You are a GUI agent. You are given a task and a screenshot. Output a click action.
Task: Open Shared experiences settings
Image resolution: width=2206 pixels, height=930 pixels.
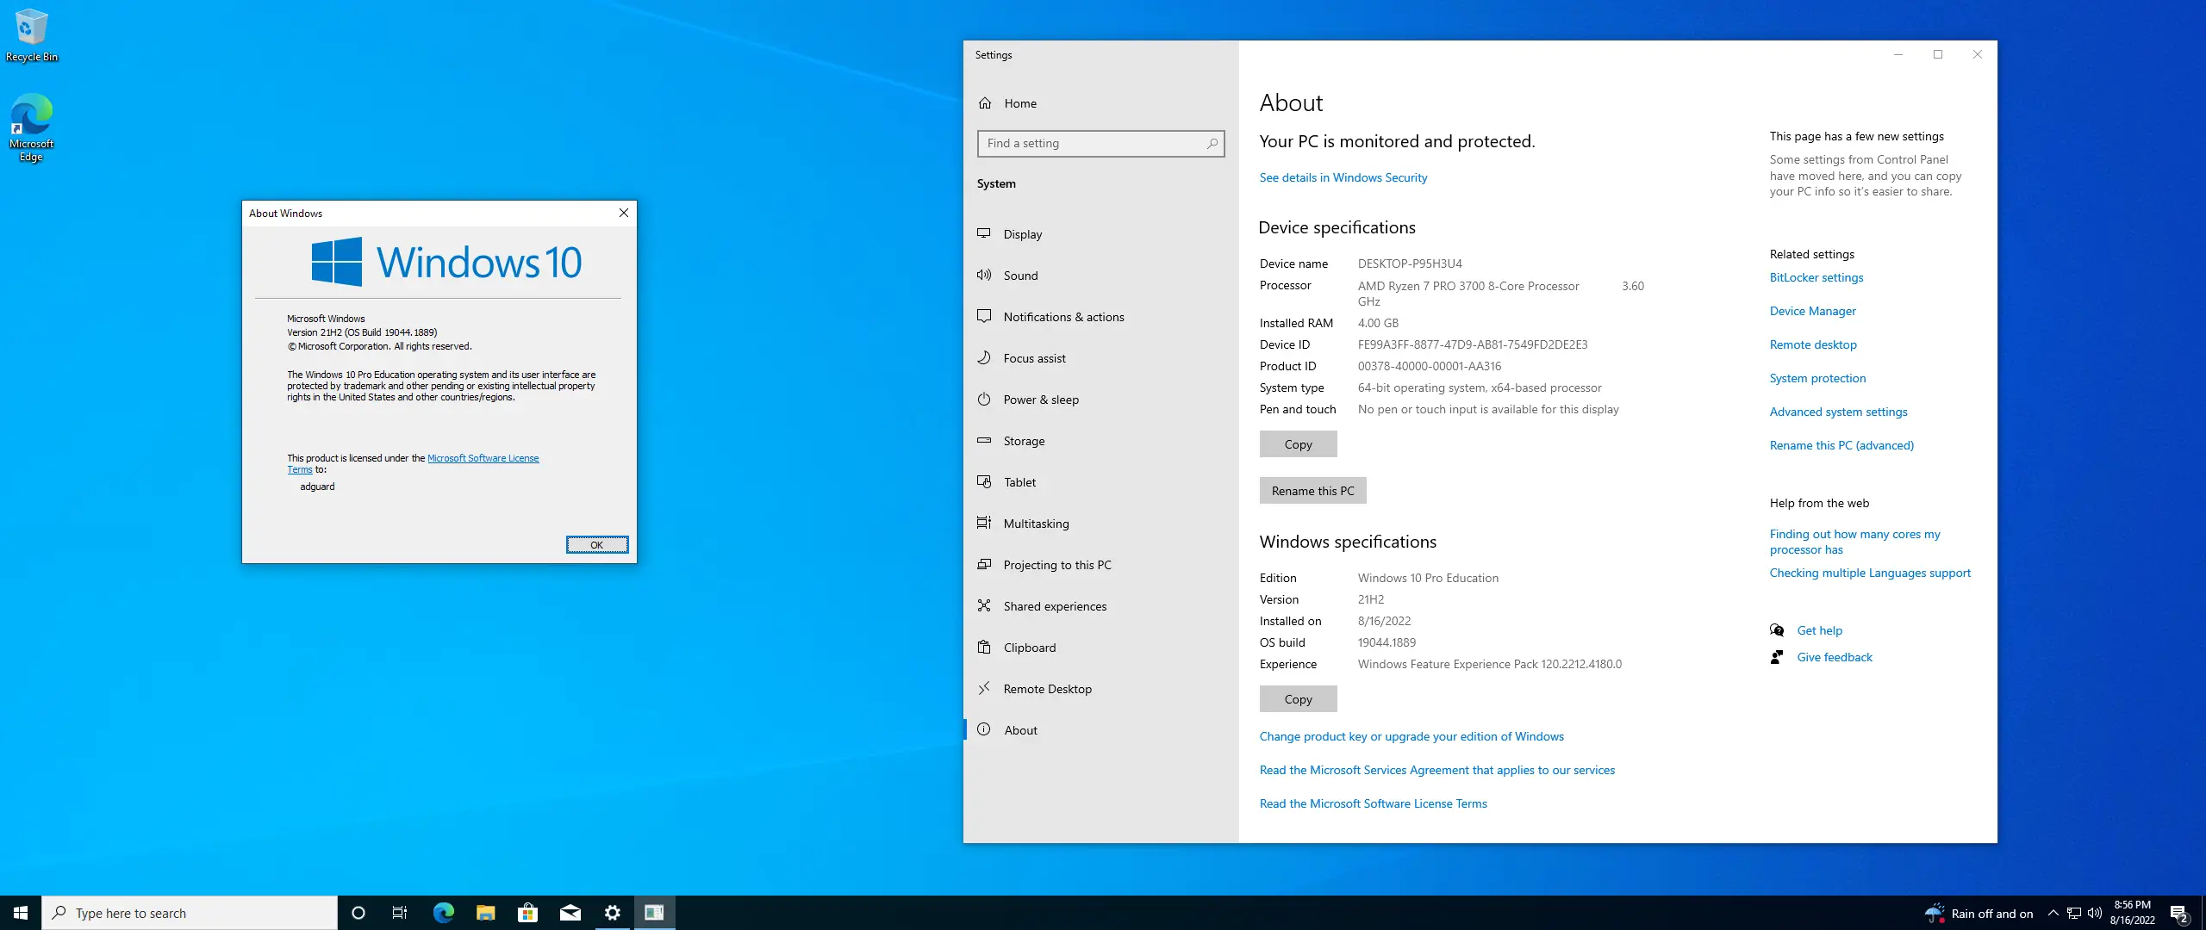point(1055,605)
